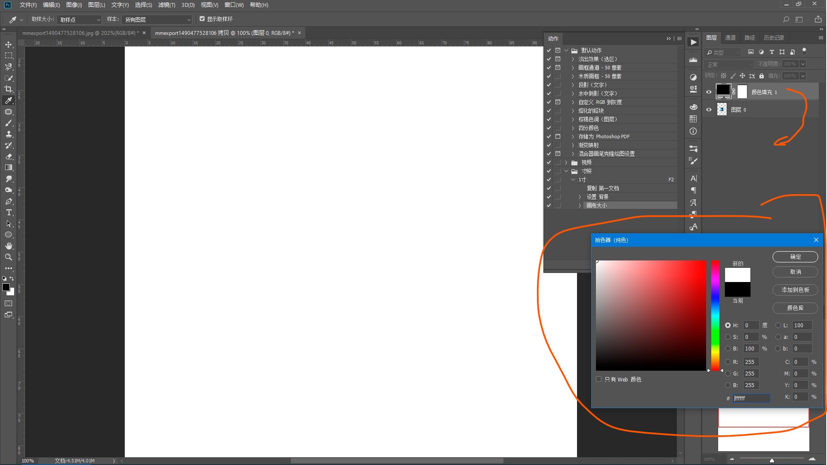Select the Zoom tool in toolbar

(x=9, y=257)
